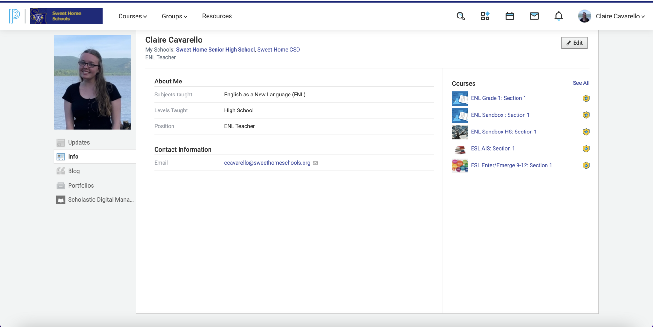Click the badge icon beside ESL AIS

click(586, 149)
